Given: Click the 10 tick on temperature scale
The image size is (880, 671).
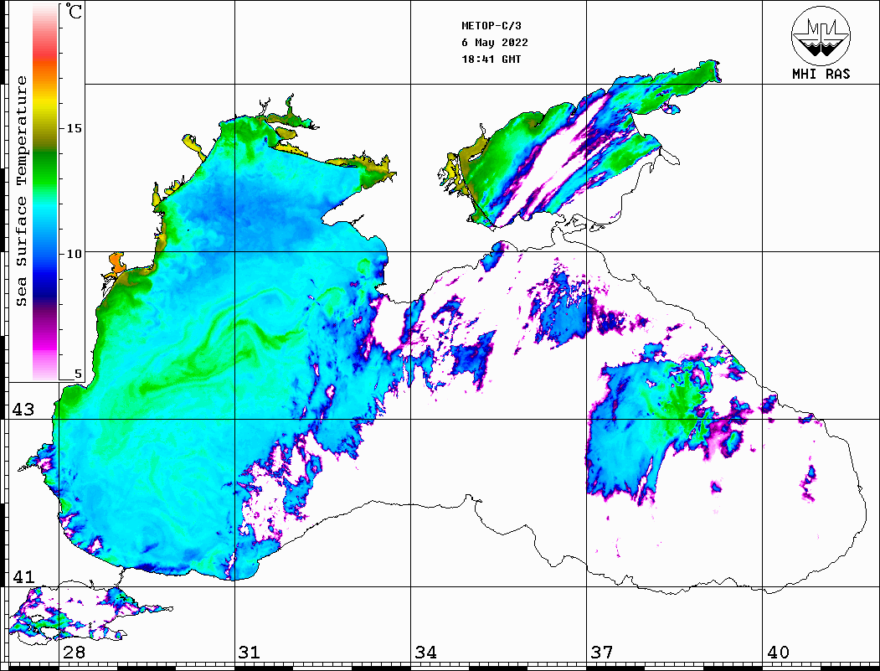Looking at the screenshot, I should coord(75,253).
